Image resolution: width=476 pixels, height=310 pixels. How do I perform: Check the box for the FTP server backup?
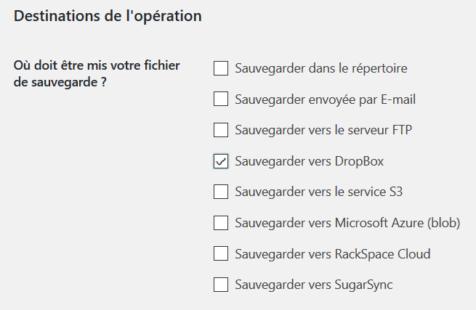point(221,131)
